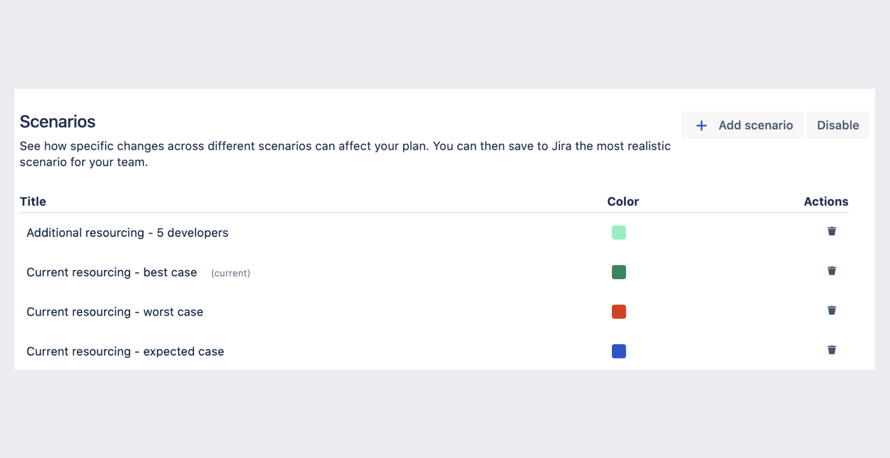890x458 pixels.
Task: Click the Current resourcing - expected case title
Action: [x=125, y=352]
